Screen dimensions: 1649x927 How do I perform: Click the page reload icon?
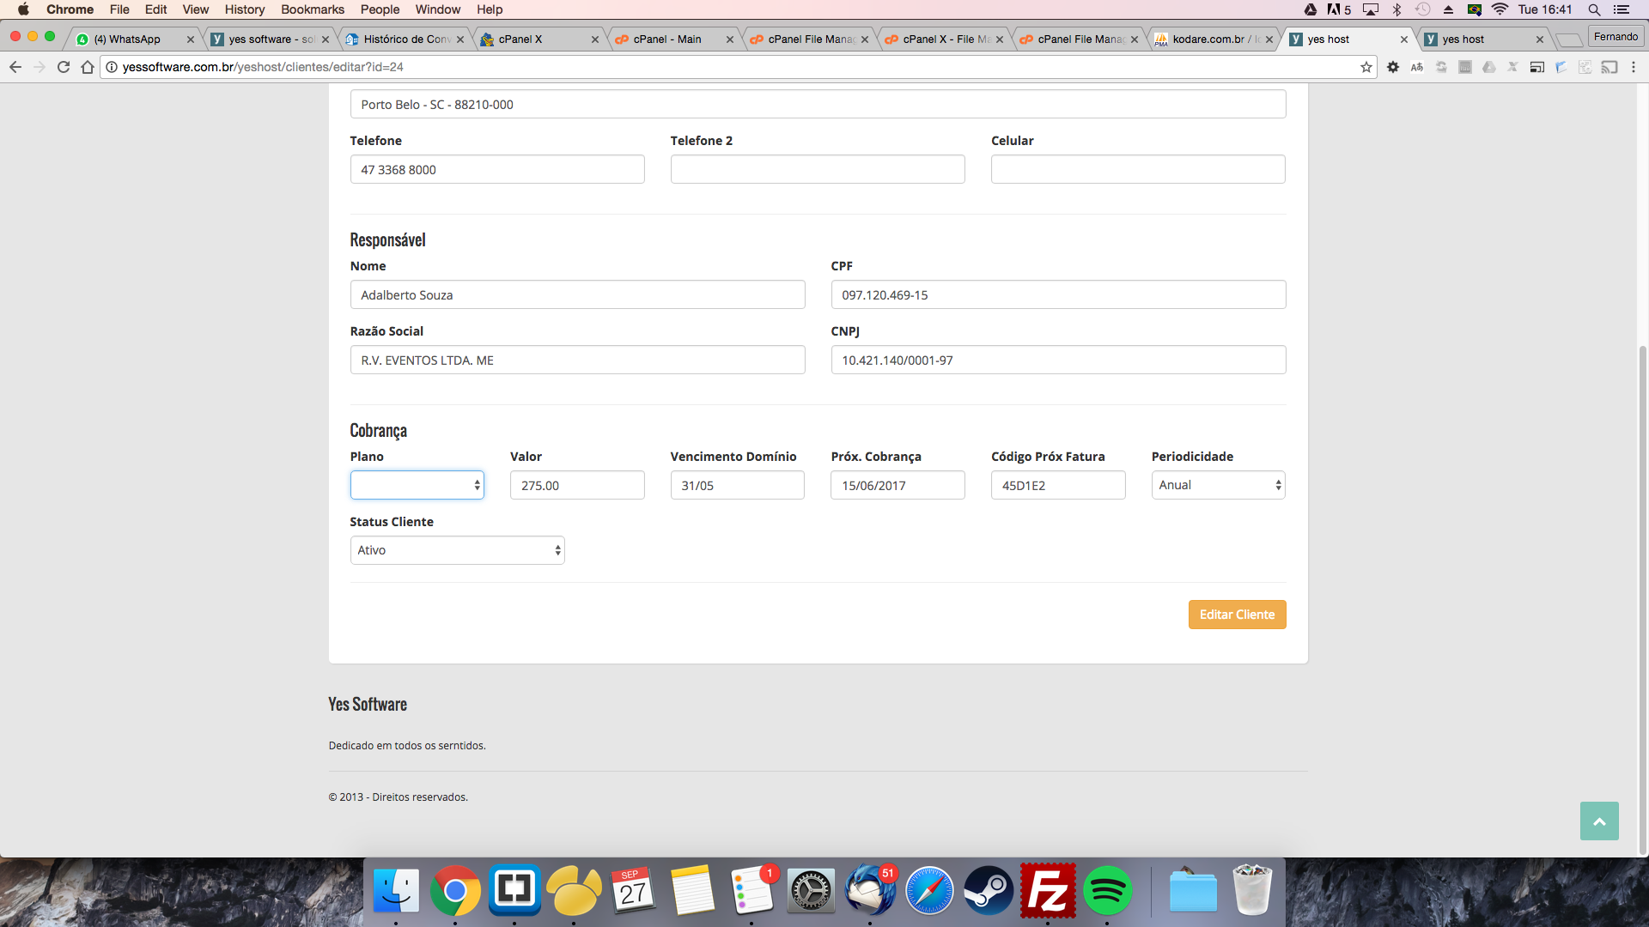(64, 67)
